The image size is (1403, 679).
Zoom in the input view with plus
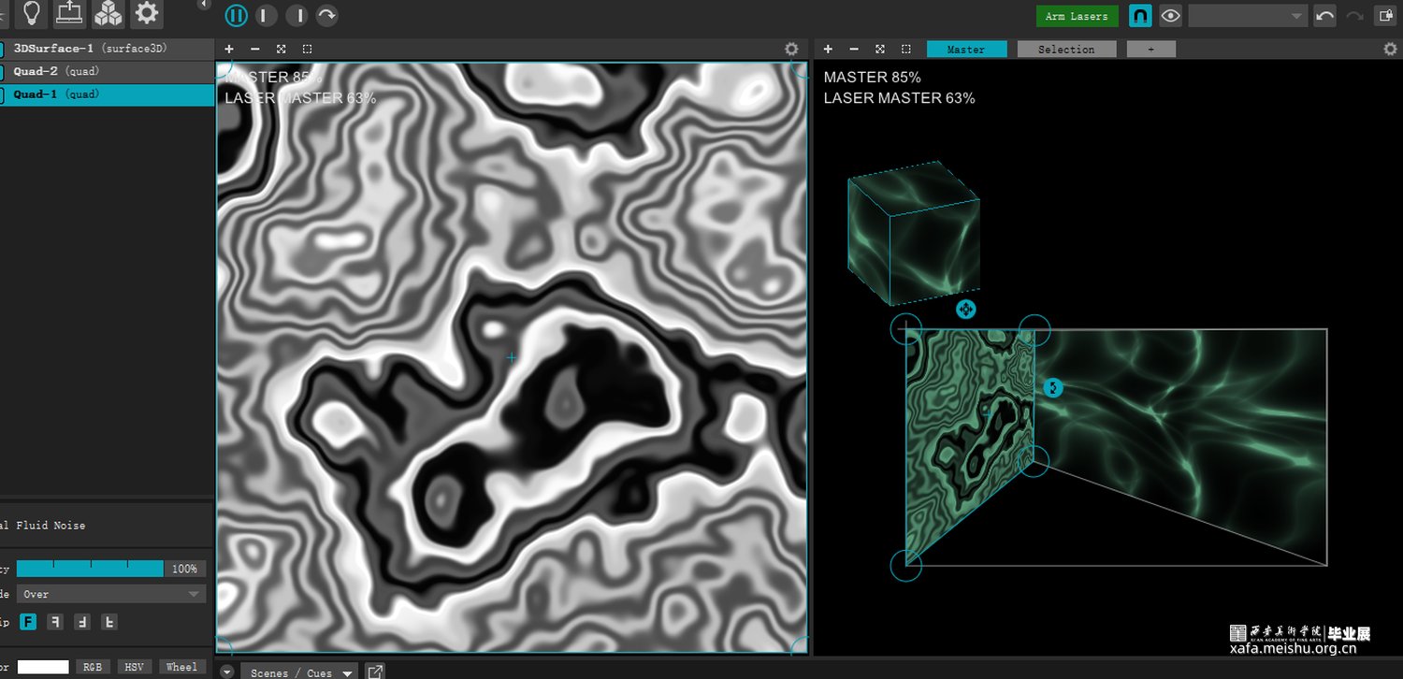coord(229,49)
